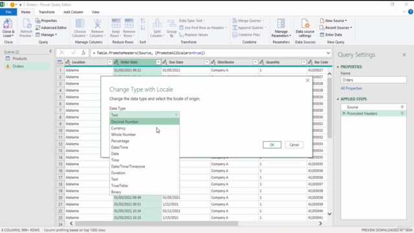Click the Split Column icon
Image resolution: width=414 pixels, height=233 pixels.
[157, 24]
